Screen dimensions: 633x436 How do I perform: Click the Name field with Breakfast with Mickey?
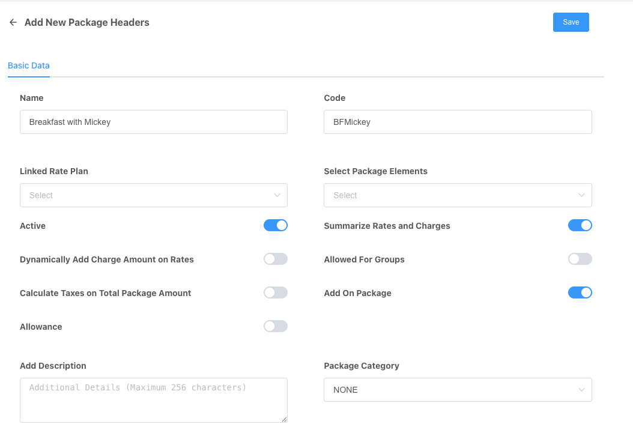pos(153,122)
